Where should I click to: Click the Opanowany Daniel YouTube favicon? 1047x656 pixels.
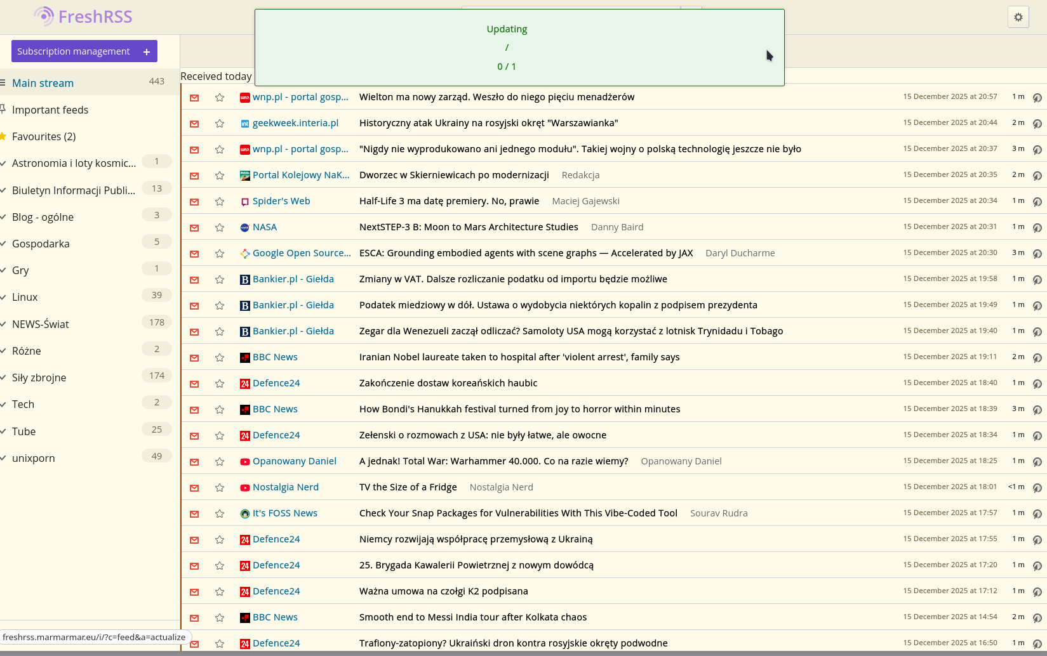pyautogui.click(x=245, y=461)
